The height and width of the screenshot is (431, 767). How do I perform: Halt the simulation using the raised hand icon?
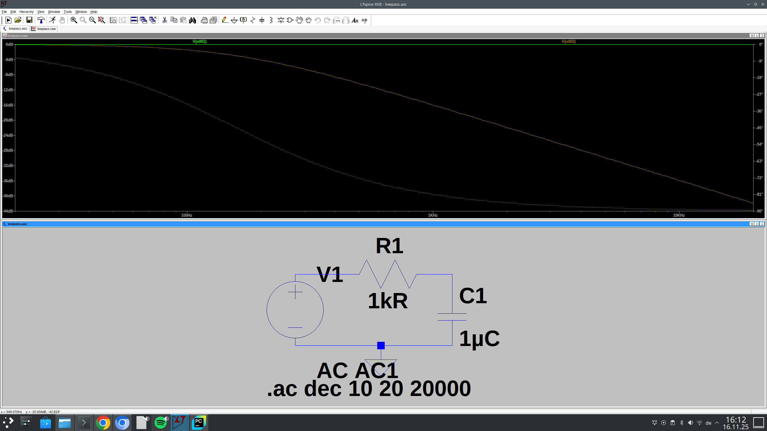pos(62,20)
